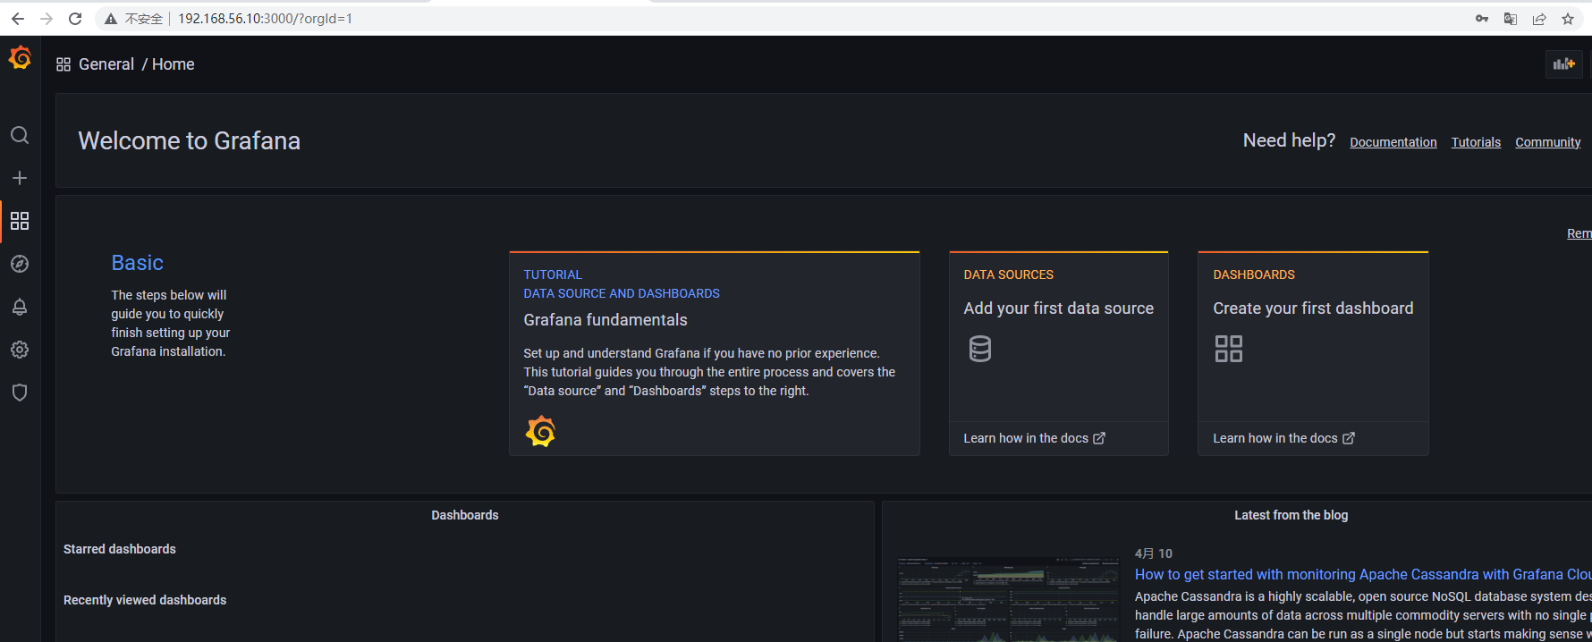Click the database icon in the Data Sources card
The image size is (1592, 642).
click(x=980, y=349)
